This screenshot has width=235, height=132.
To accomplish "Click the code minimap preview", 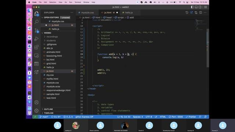I will pyautogui.click(x=200, y=25).
